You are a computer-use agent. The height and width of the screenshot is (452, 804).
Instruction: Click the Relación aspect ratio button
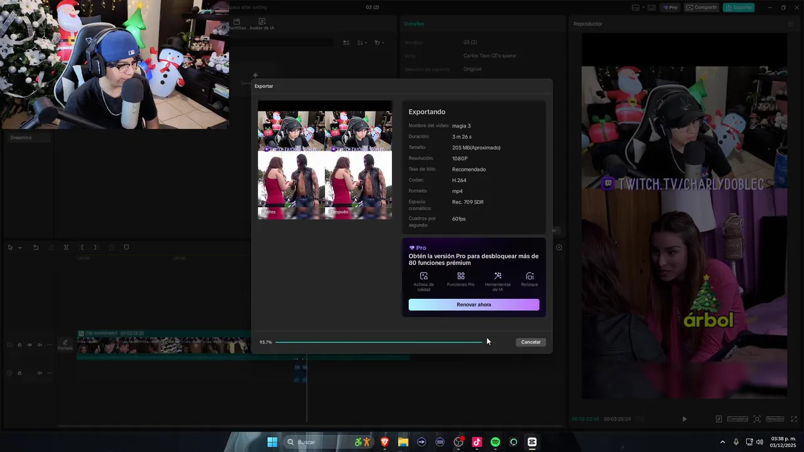[x=774, y=419]
